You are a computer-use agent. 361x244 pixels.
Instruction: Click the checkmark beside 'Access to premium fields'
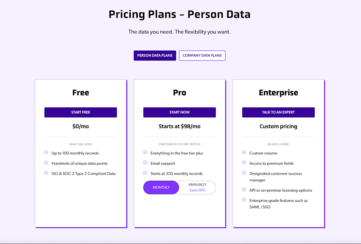click(244, 163)
